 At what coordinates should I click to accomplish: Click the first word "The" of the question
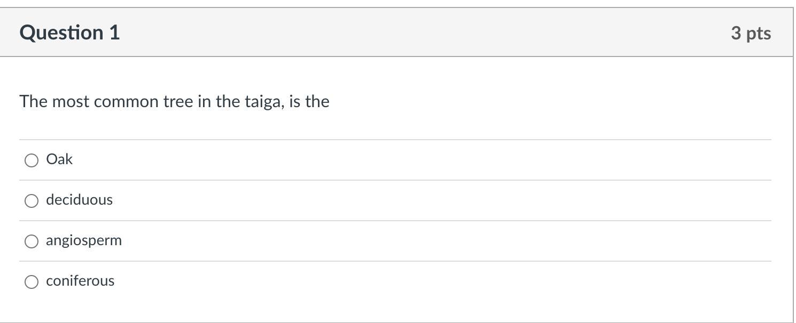pos(34,101)
